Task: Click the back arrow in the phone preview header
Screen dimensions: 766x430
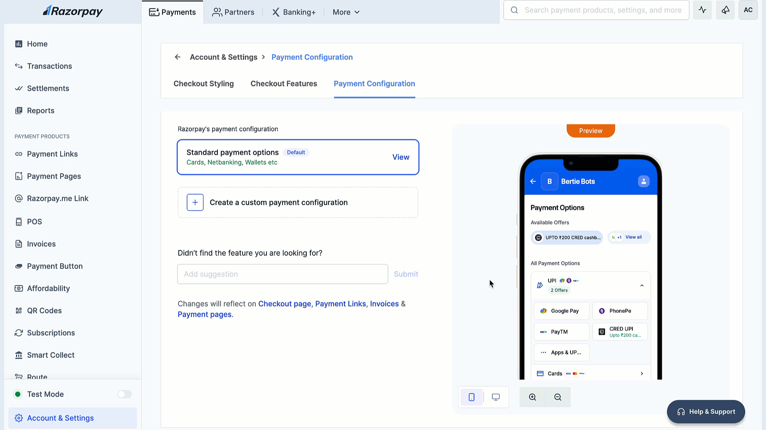Action: coord(533,181)
